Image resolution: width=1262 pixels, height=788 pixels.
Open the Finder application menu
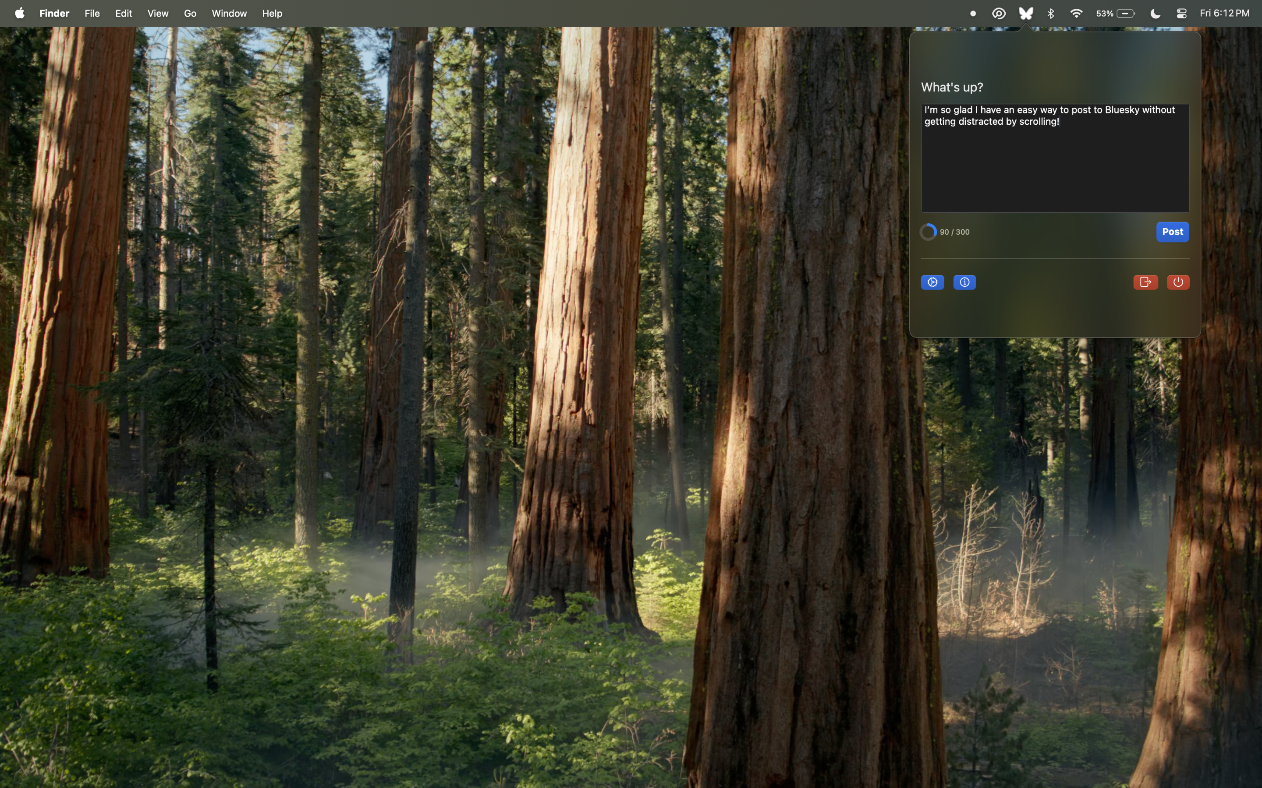54,14
